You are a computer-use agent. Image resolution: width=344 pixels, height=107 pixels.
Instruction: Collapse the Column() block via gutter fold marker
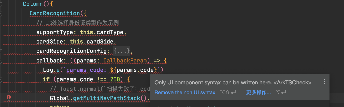coord(1,4)
